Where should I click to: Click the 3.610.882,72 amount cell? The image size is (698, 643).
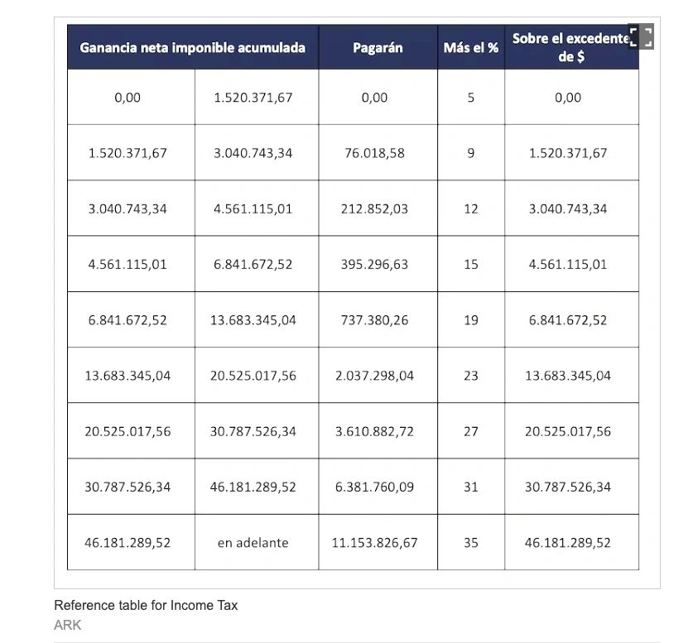point(374,431)
